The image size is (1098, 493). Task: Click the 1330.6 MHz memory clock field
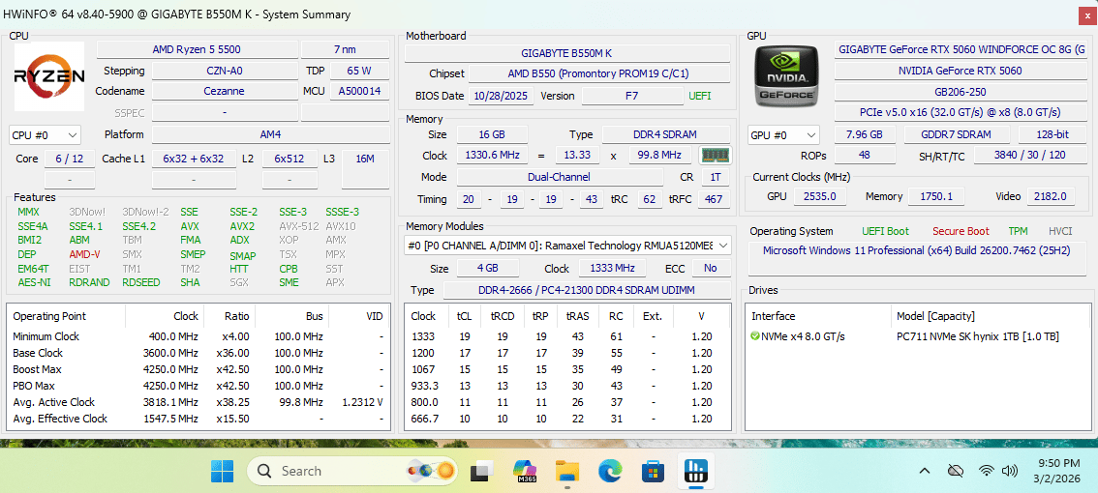pos(490,156)
